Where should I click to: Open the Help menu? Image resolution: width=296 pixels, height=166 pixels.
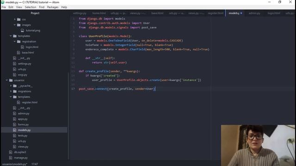coord(64,7)
